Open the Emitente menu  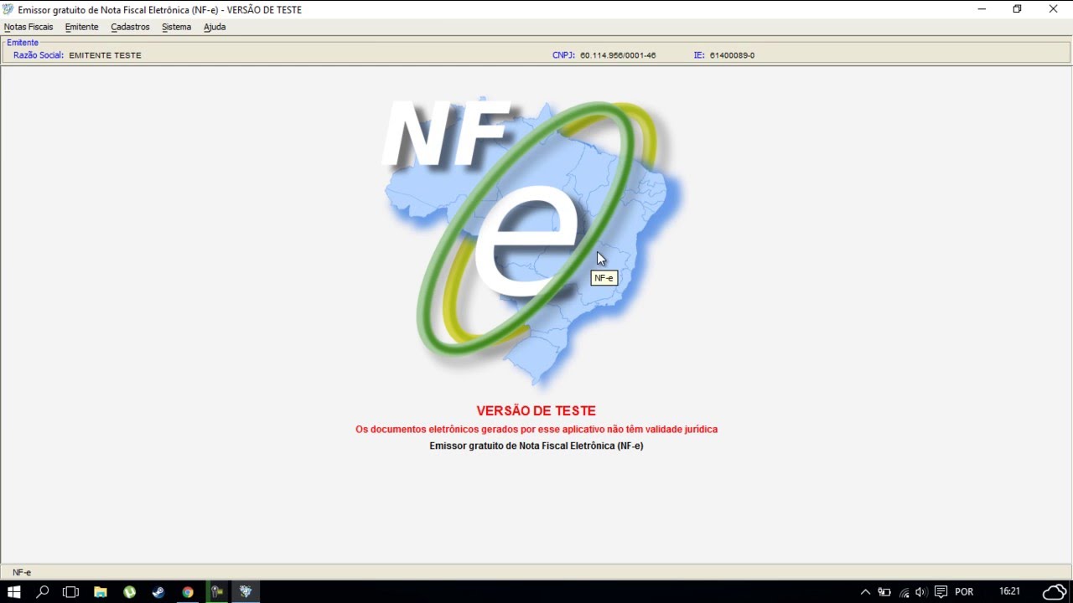click(81, 27)
